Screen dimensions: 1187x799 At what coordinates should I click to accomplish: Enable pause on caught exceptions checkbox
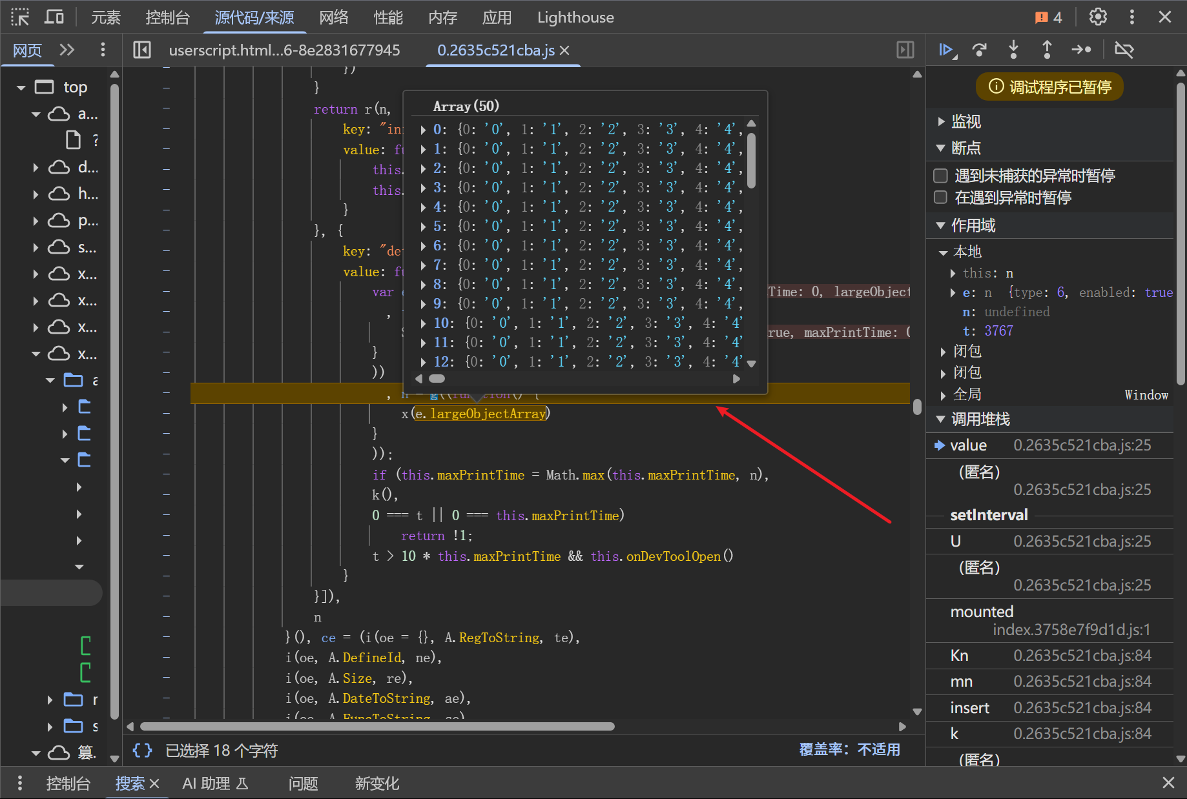[x=941, y=197]
